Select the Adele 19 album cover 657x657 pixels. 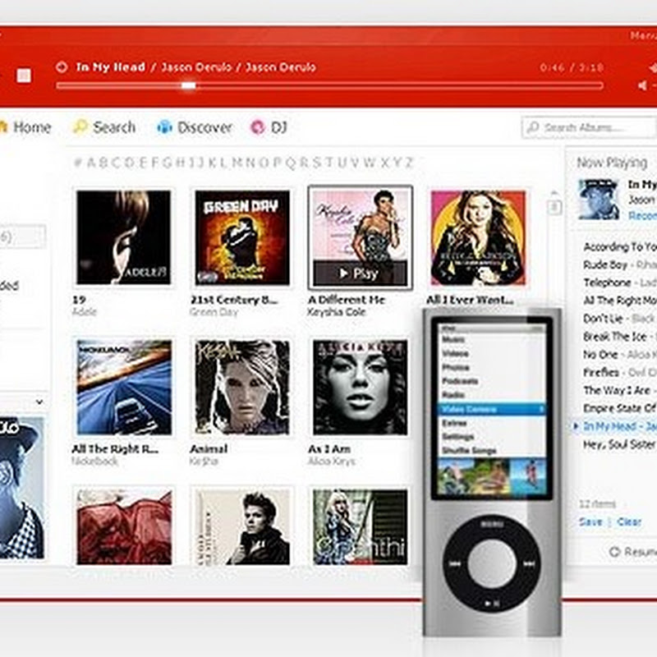tap(124, 237)
